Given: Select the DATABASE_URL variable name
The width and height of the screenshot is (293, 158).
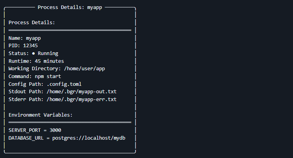Looking at the screenshot, I should pos(26,138).
